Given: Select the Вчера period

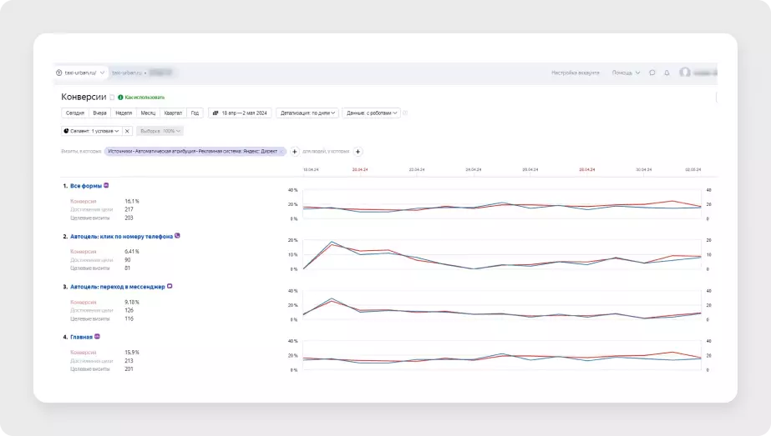Looking at the screenshot, I should tap(99, 113).
